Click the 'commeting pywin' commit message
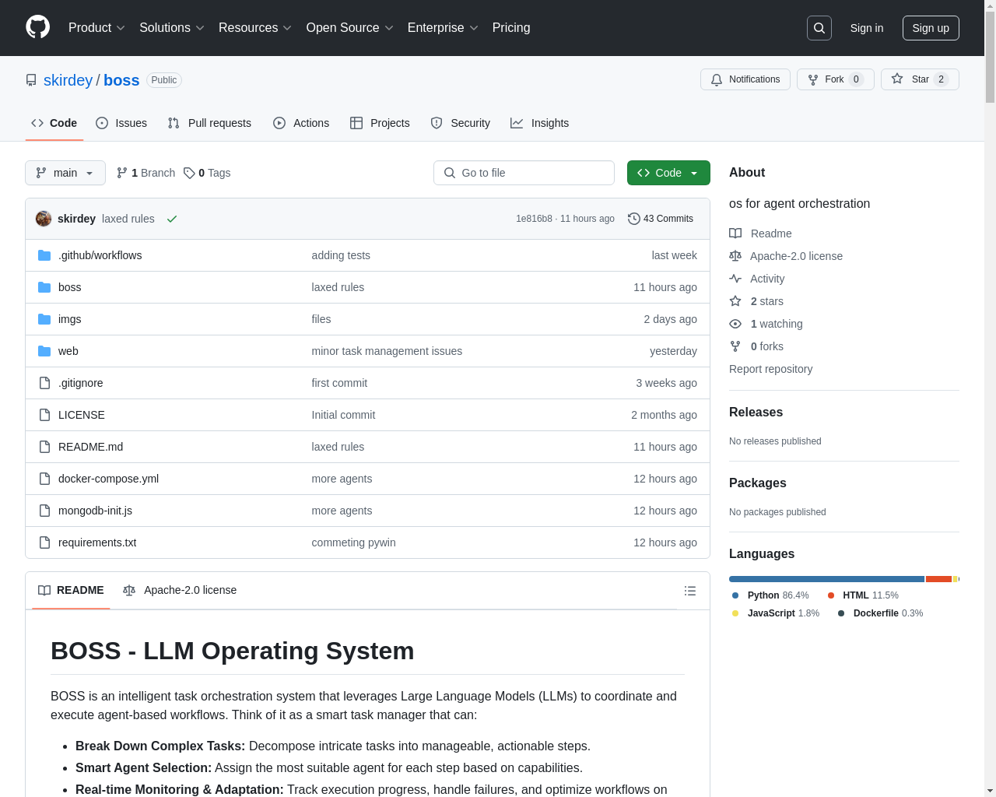The width and height of the screenshot is (996, 797). [x=353, y=542]
